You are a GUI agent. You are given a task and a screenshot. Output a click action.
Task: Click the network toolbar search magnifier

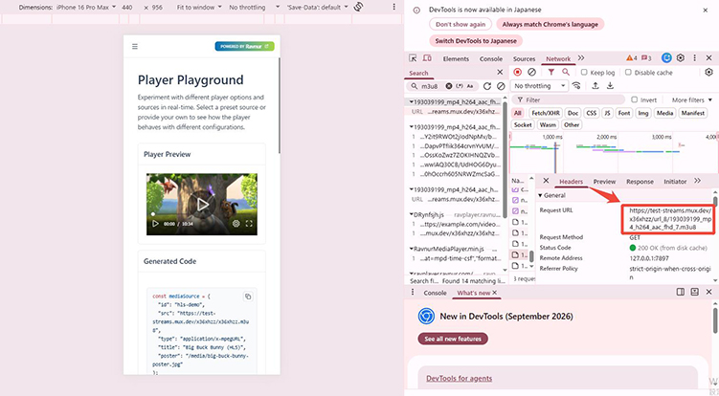click(x=566, y=72)
